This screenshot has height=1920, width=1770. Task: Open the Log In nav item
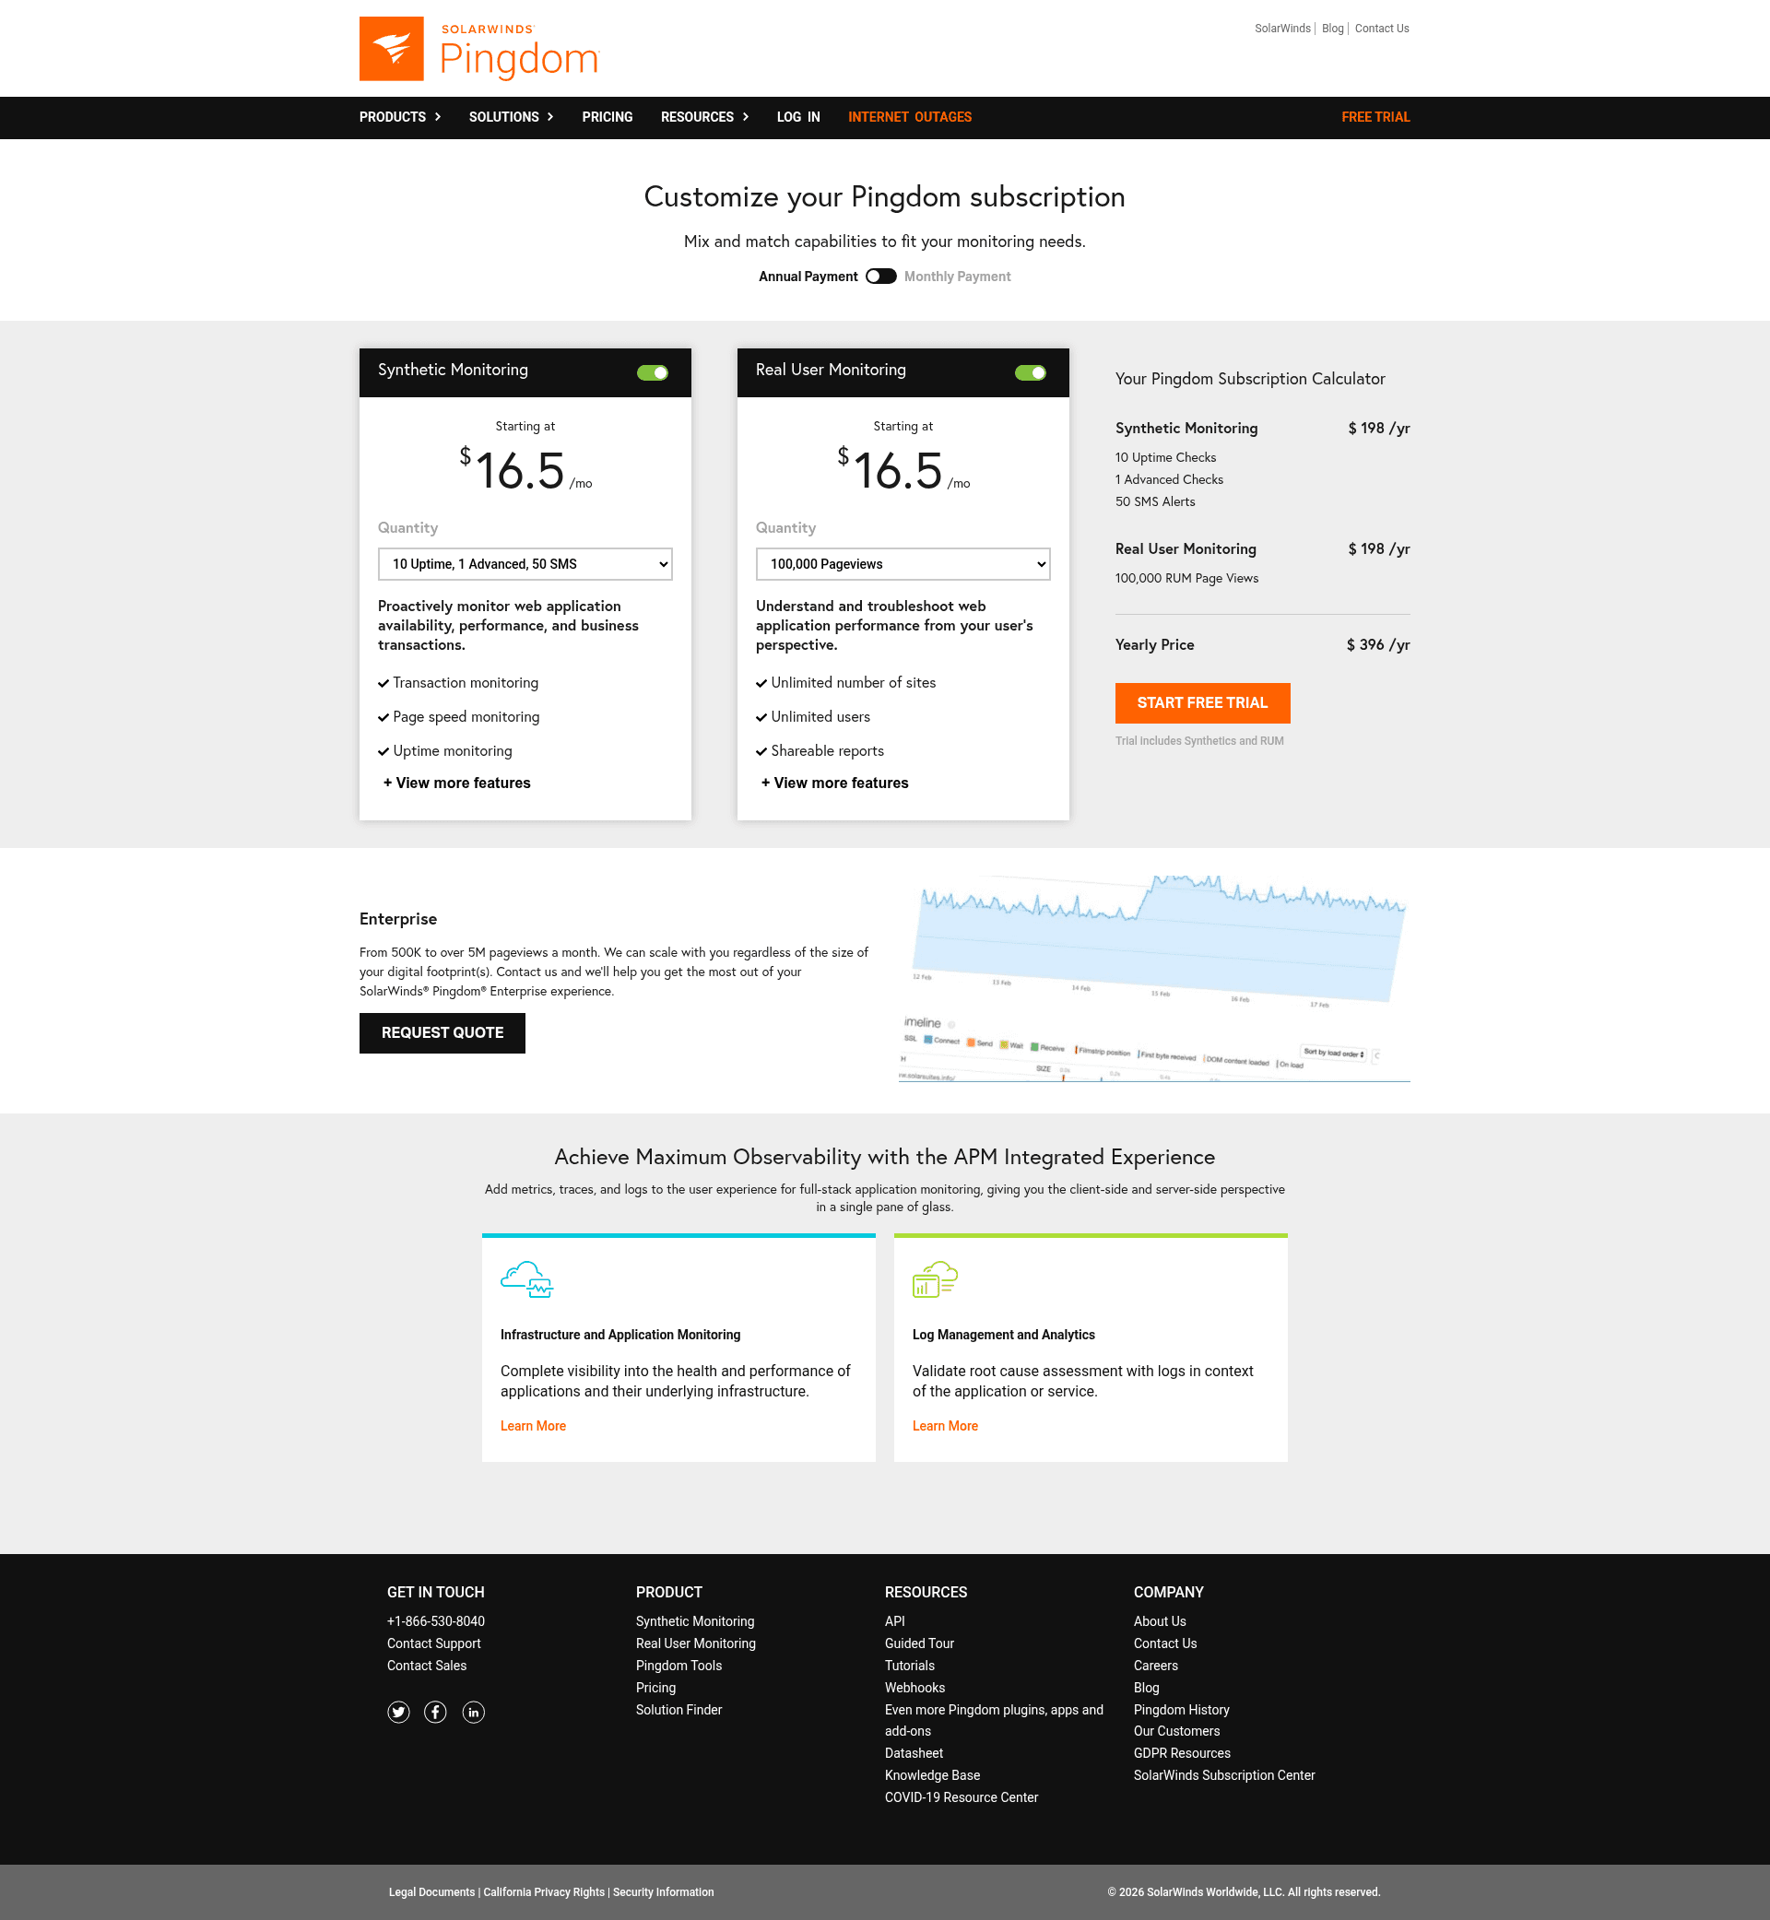point(798,117)
